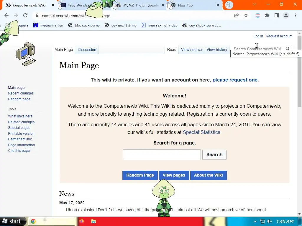The height and width of the screenshot is (226, 302).
Task: Switch to the New Tab tab
Action: (195, 5)
